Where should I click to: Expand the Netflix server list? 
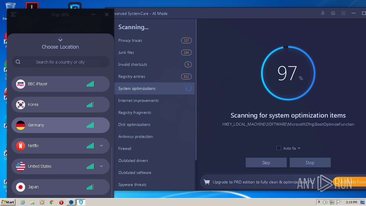tap(102, 146)
